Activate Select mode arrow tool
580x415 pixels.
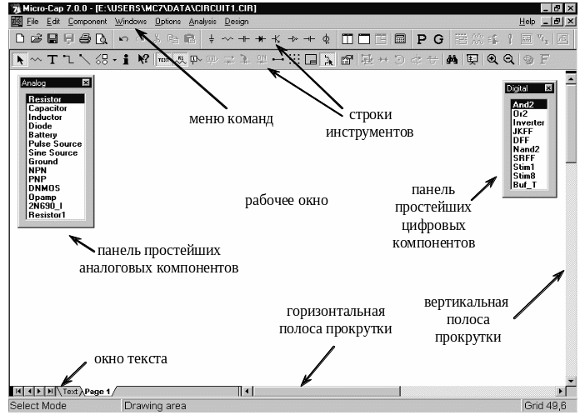20,59
